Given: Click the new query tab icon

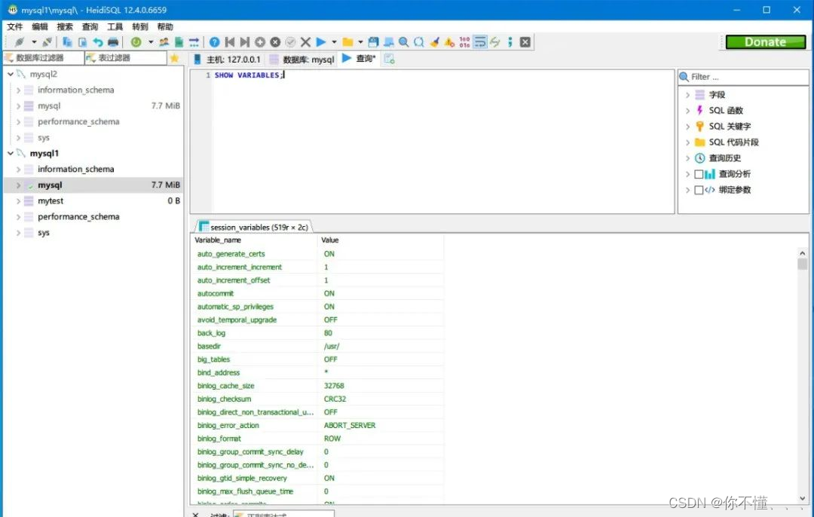Looking at the screenshot, I should point(390,60).
